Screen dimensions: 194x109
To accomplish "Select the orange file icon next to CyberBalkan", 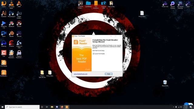I will (x=96, y=5).
